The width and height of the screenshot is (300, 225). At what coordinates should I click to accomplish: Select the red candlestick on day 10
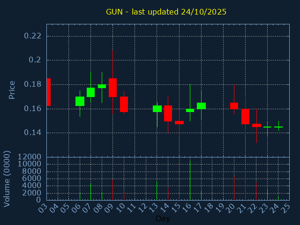(124, 104)
